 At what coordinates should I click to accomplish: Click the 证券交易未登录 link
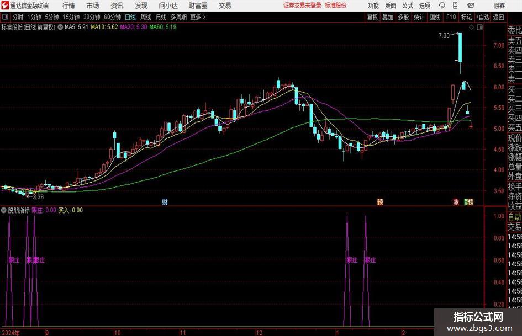pyautogui.click(x=302, y=6)
